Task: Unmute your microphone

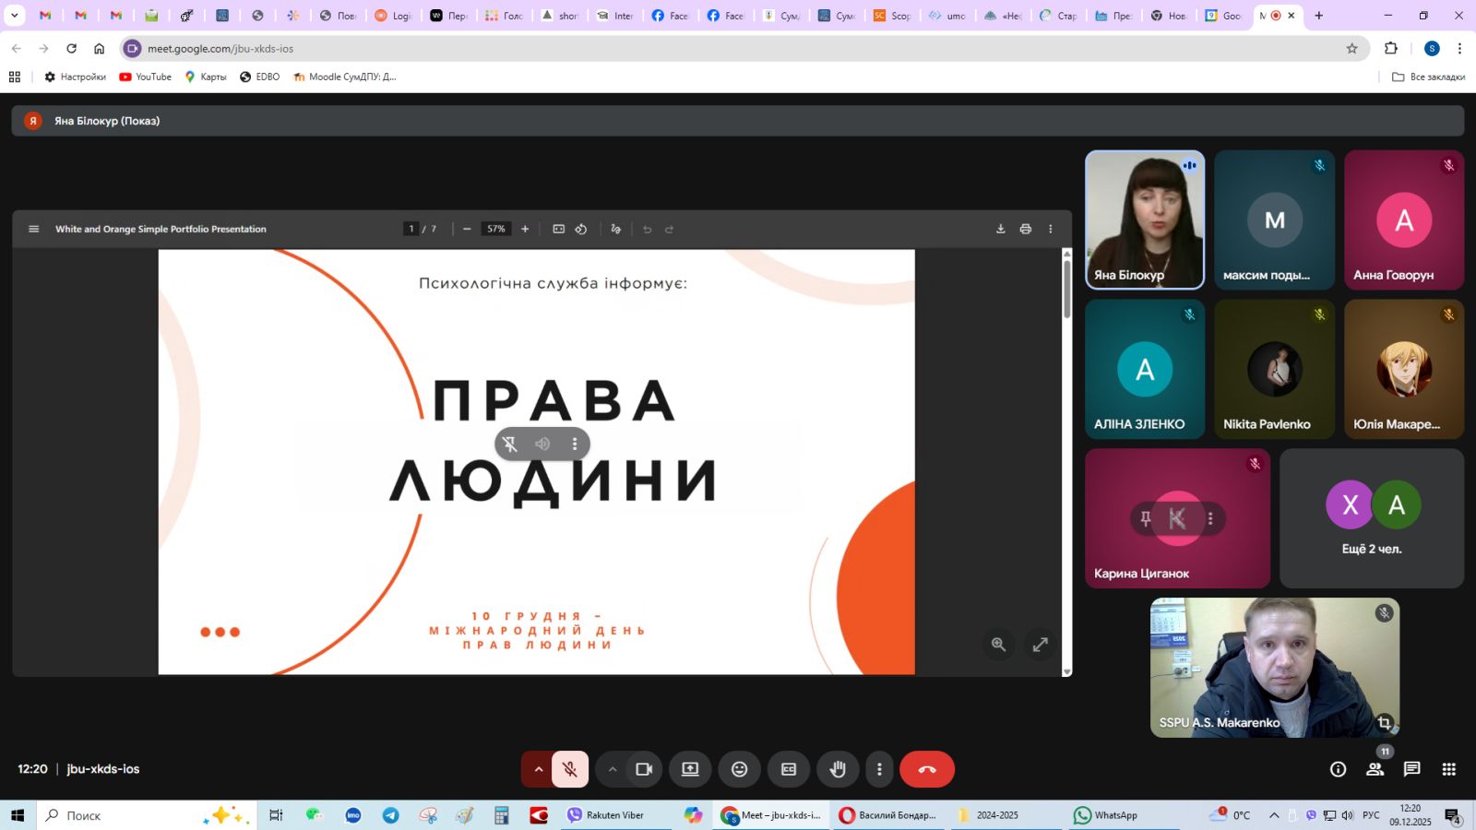Action: (x=570, y=769)
